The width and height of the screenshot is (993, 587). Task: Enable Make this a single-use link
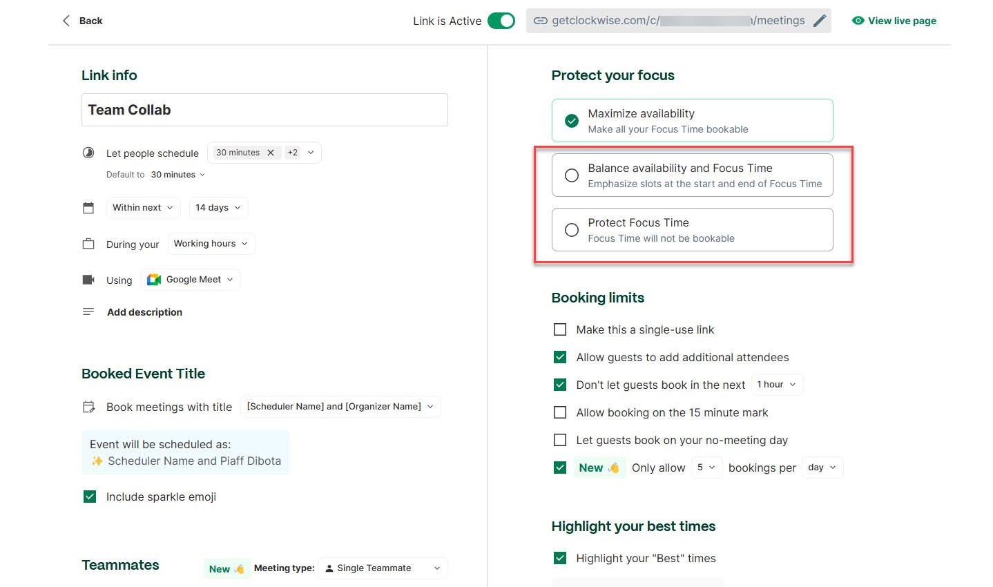click(560, 329)
